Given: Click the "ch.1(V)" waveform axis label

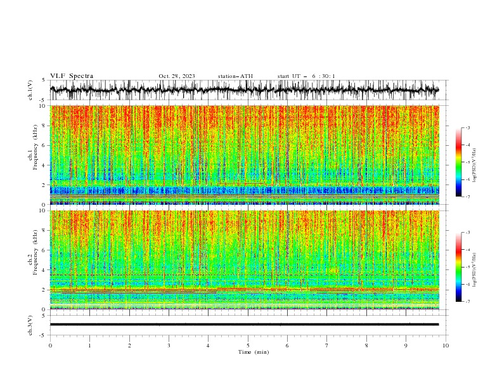Looking at the screenshot, I should click(30, 90).
